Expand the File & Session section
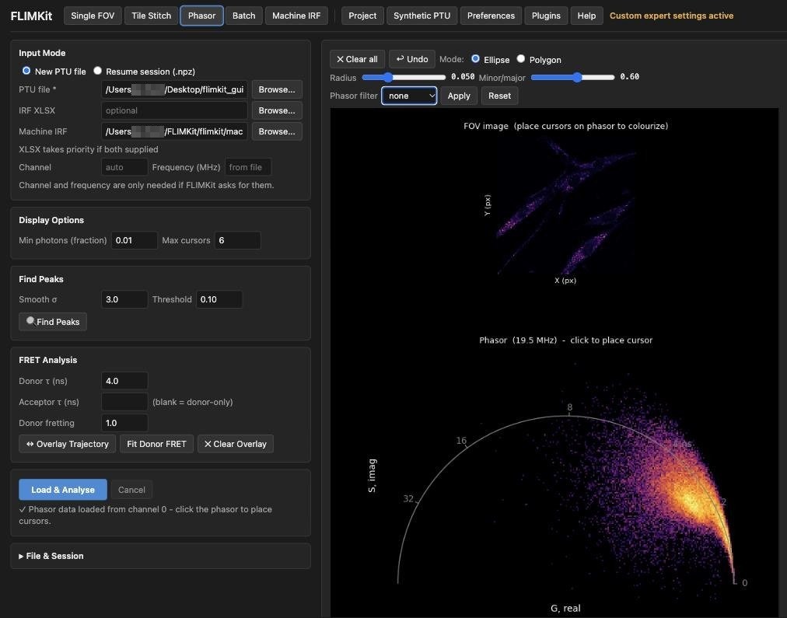This screenshot has width=787, height=618. click(51, 556)
